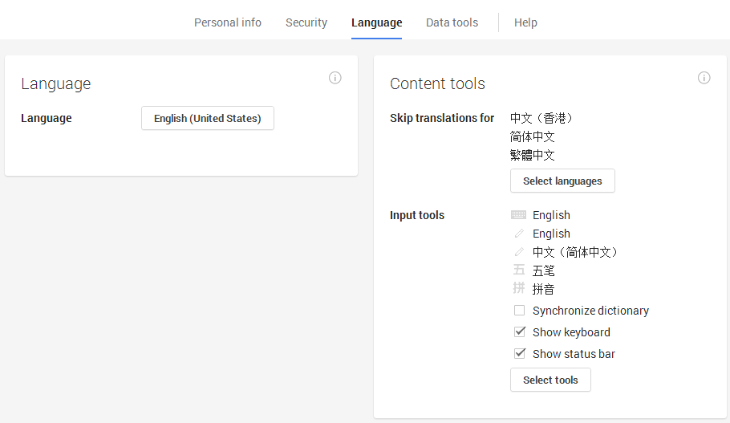The width and height of the screenshot is (730, 423).
Task: Click the 五 icon beside 五笔 input tool
Action: pyautogui.click(x=519, y=270)
